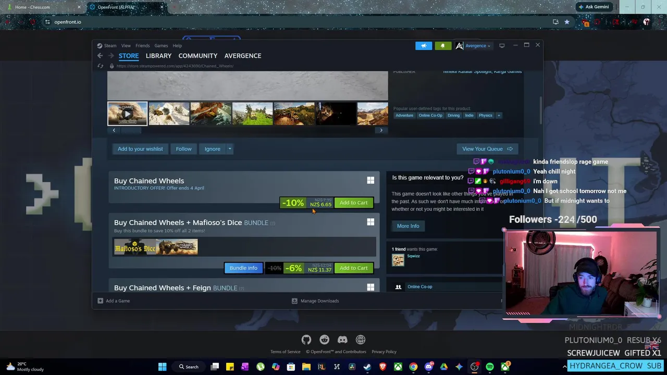Click Ask Gemini in the browser
Viewport: 667px width, 375px height.
click(x=594, y=7)
